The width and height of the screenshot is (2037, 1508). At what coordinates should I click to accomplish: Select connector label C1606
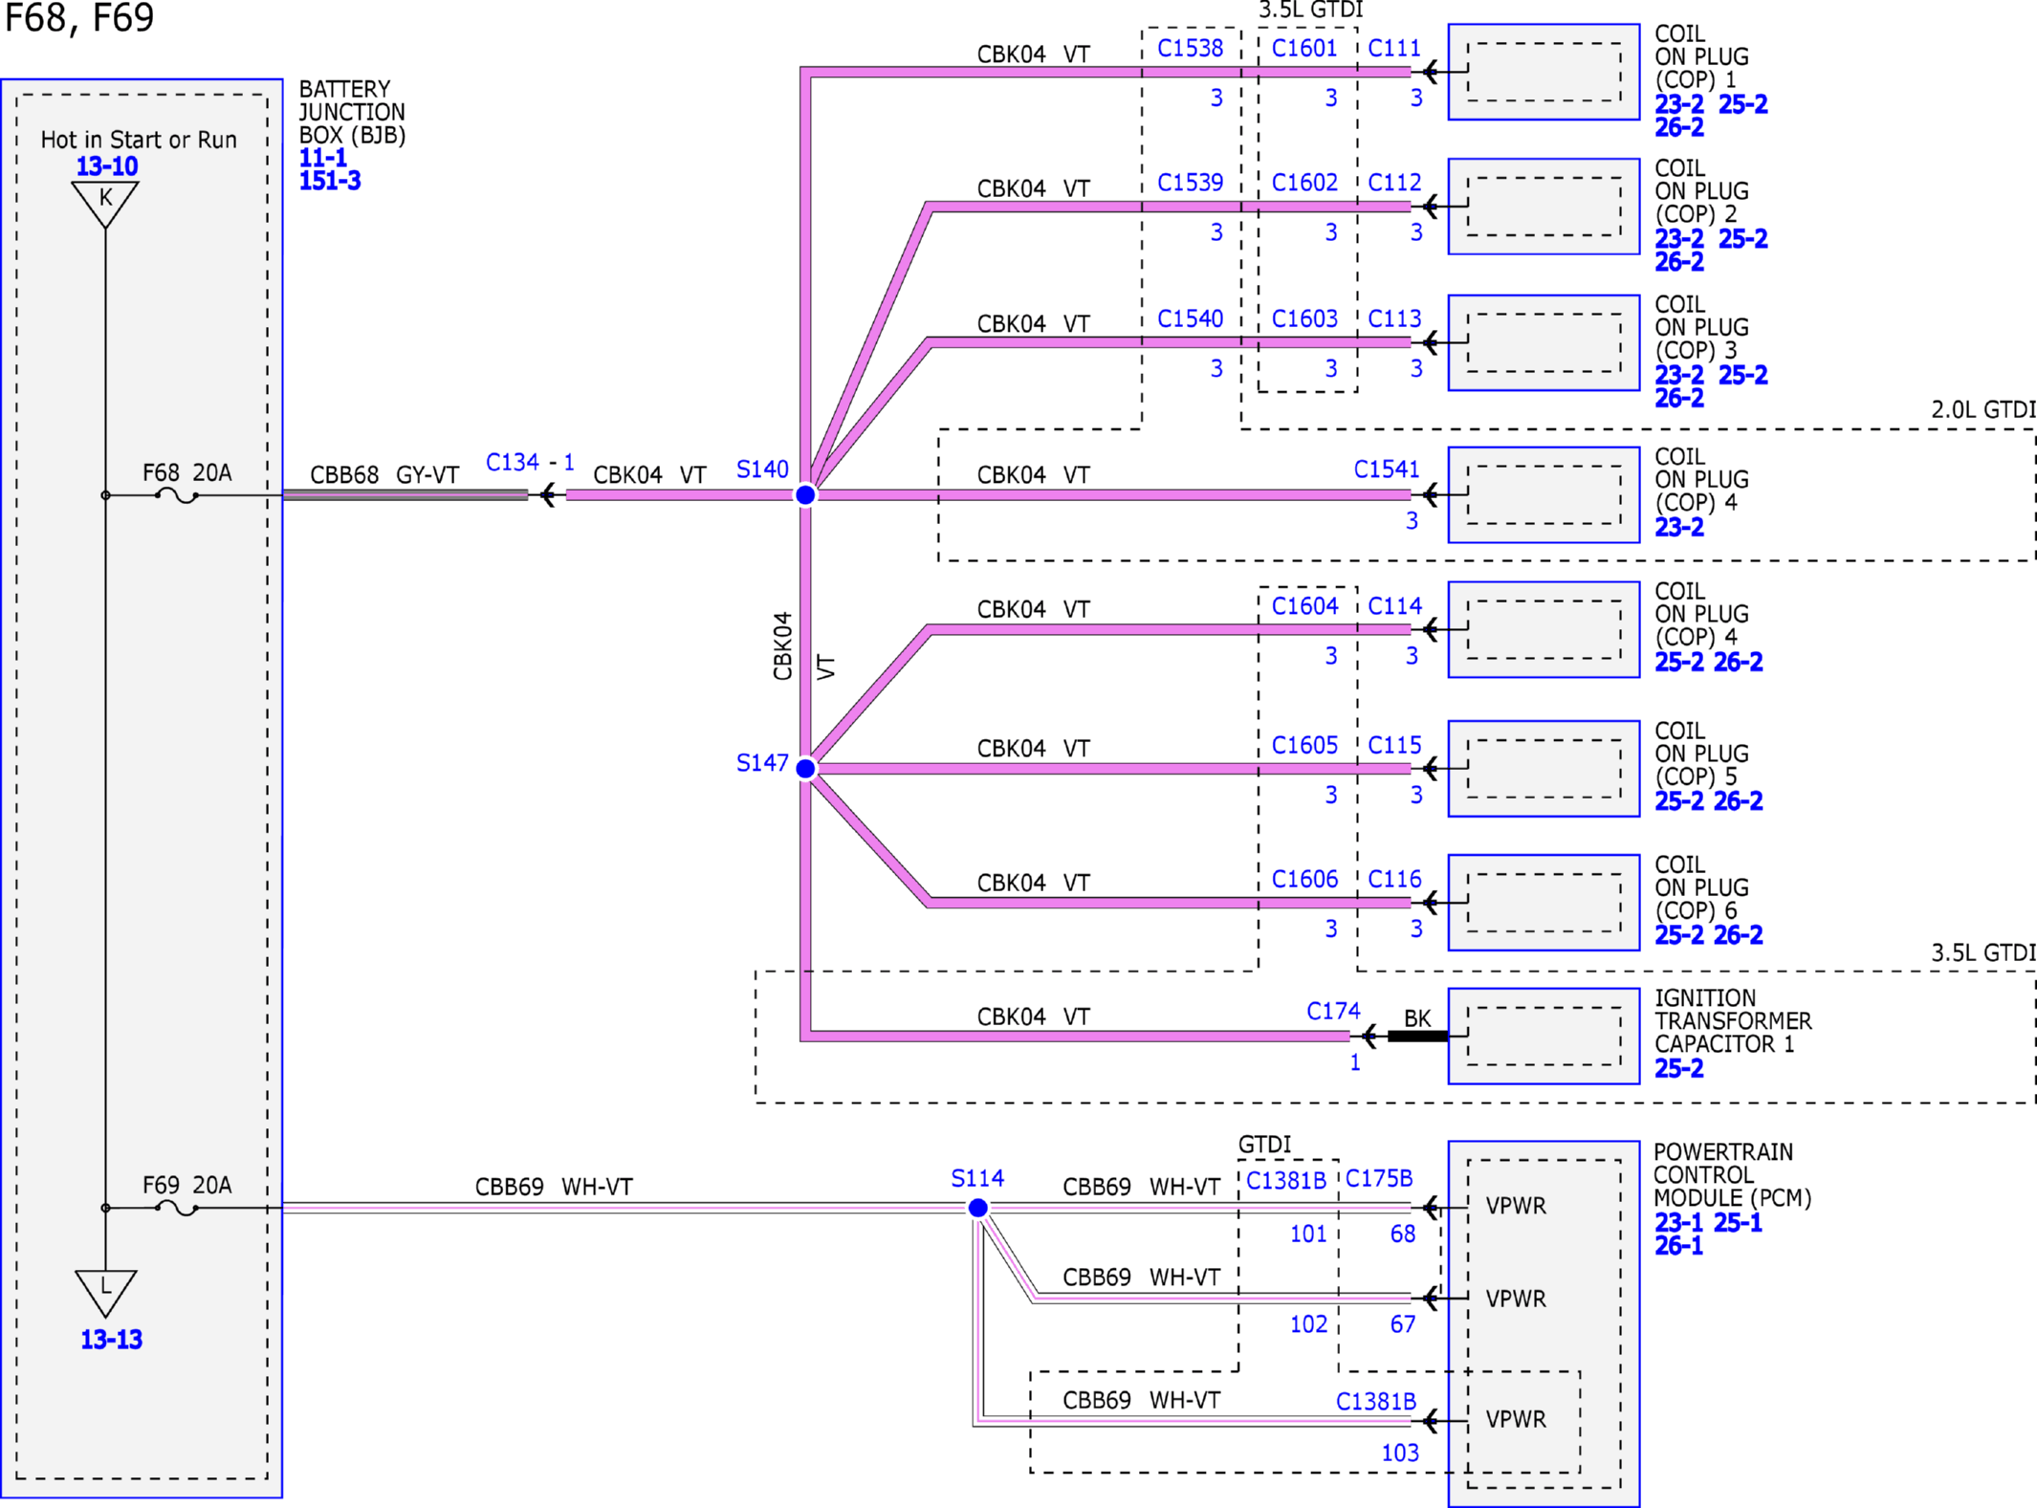coord(1304,879)
